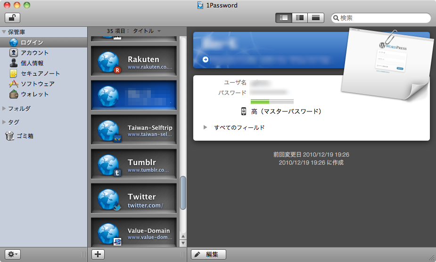Viewport: 436px width, 262px height.
Task: Switch to the middle layout view button
Action: tap(299, 18)
